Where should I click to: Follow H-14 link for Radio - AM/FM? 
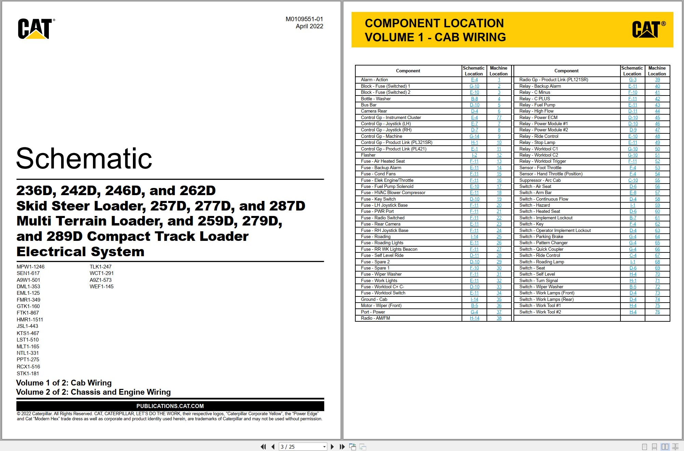[x=474, y=318]
